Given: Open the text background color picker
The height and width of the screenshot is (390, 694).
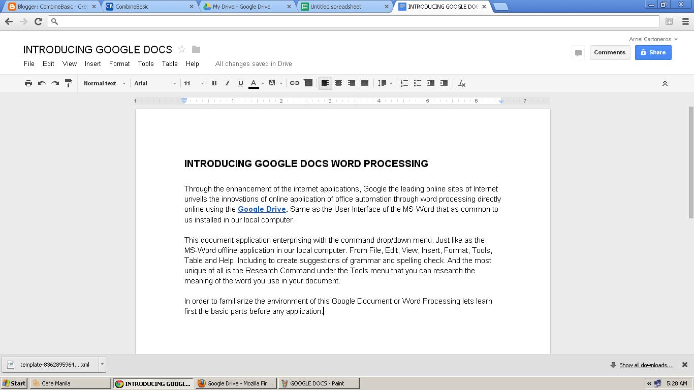Looking at the screenshot, I should [x=274, y=83].
